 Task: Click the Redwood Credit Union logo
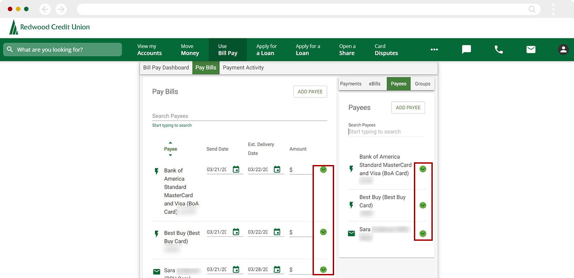click(x=49, y=27)
